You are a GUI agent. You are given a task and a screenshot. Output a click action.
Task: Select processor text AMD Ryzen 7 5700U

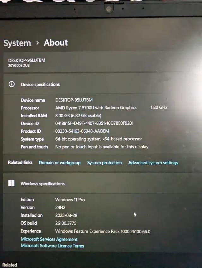96,108
